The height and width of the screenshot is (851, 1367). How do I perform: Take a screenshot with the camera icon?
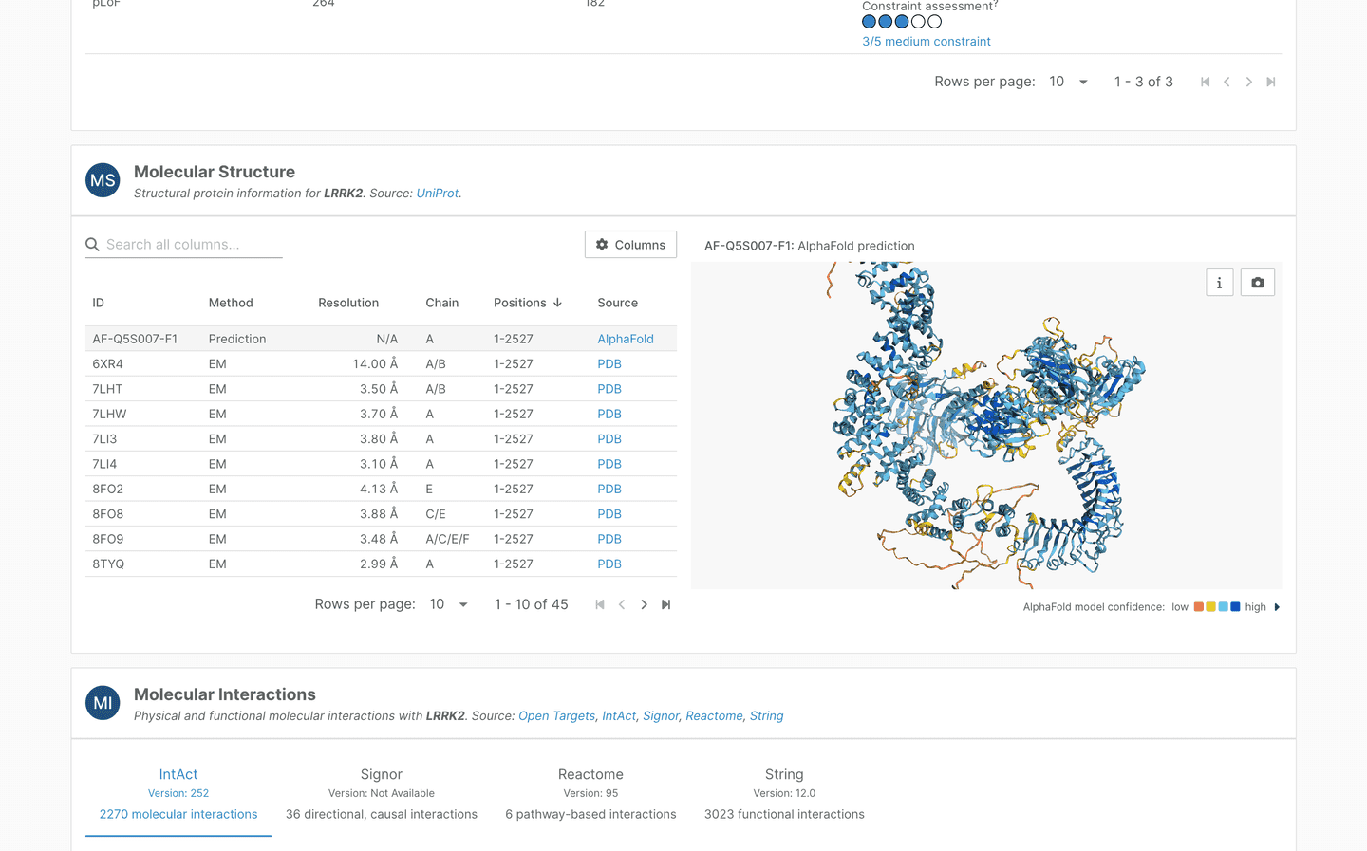[1258, 283]
